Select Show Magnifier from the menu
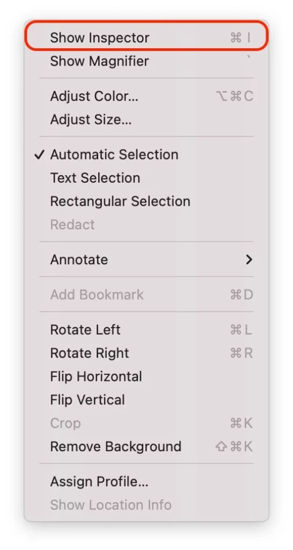This screenshot has height=550, width=293. [x=146, y=61]
